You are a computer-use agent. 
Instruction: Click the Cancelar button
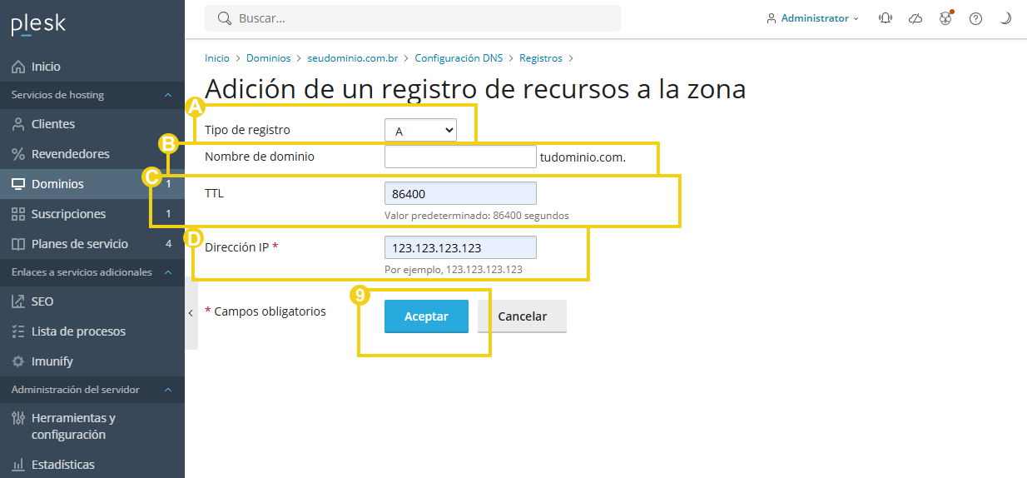(x=523, y=316)
